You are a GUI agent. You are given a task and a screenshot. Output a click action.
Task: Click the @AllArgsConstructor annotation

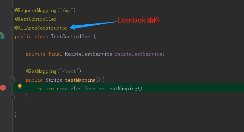[x=41, y=28]
